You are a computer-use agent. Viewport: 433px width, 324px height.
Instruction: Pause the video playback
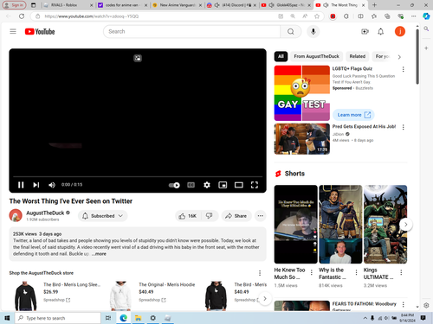21,185
